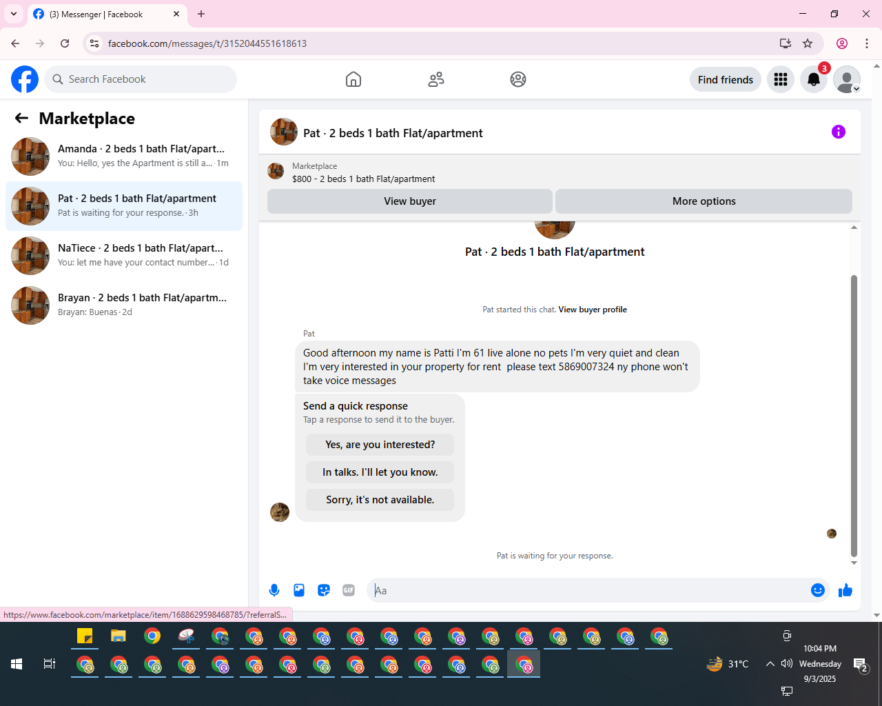
Task: Select the Messenger | Facebook tab
Action: coord(107,14)
